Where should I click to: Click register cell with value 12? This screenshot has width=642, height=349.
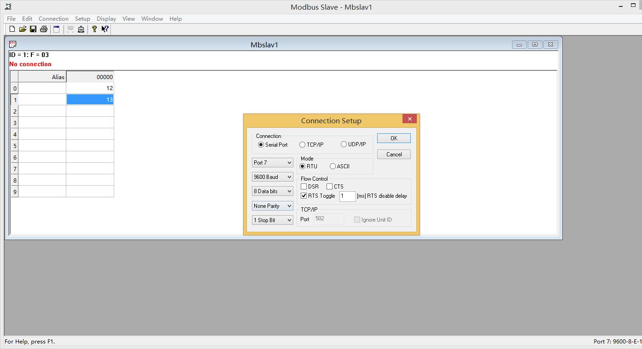coord(90,88)
